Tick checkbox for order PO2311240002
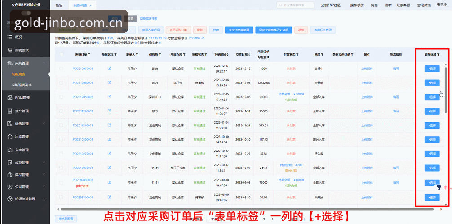Image resolution: width=452 pixels, height=224 pixels. pos(61,111)
